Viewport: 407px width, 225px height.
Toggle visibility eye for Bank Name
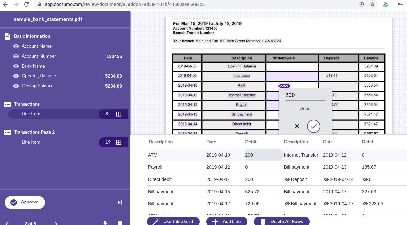coord(16,66)
